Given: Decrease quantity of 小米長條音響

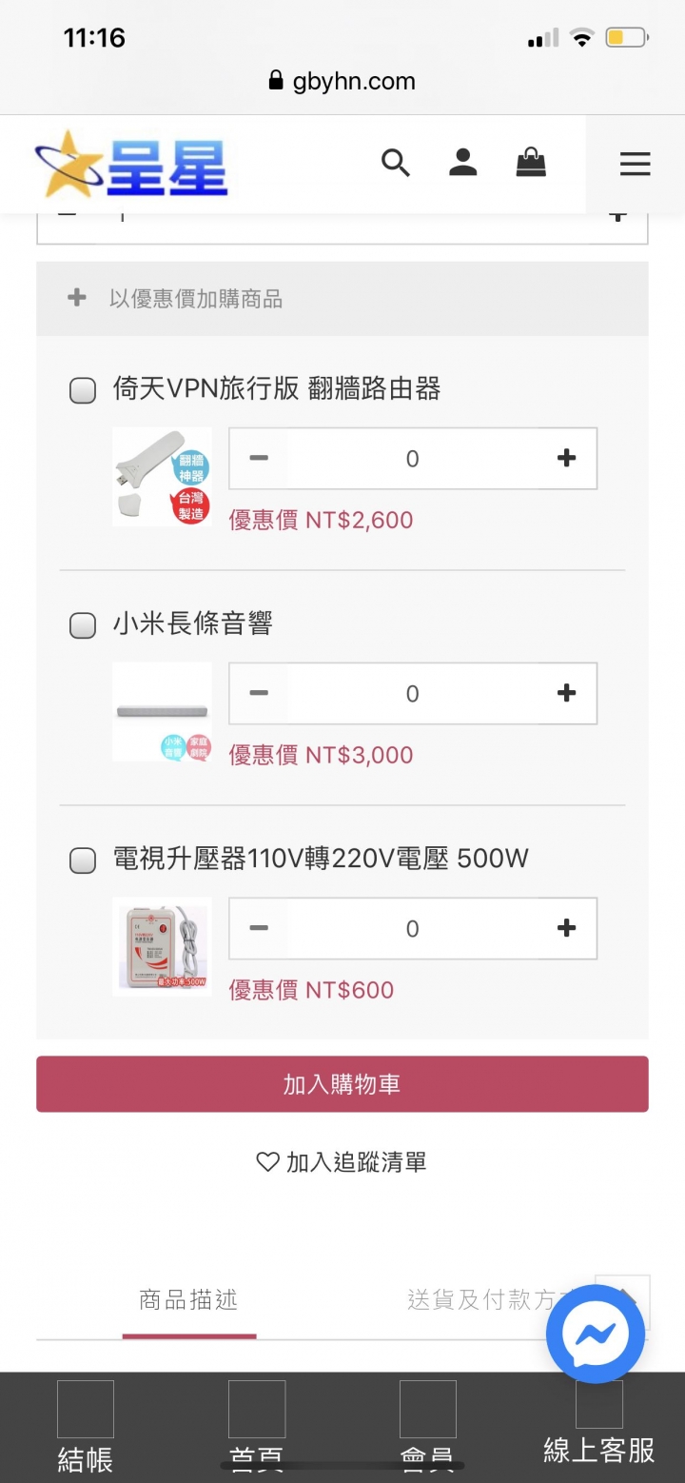Looking at the screenshot, I should [x=259, y=693].
